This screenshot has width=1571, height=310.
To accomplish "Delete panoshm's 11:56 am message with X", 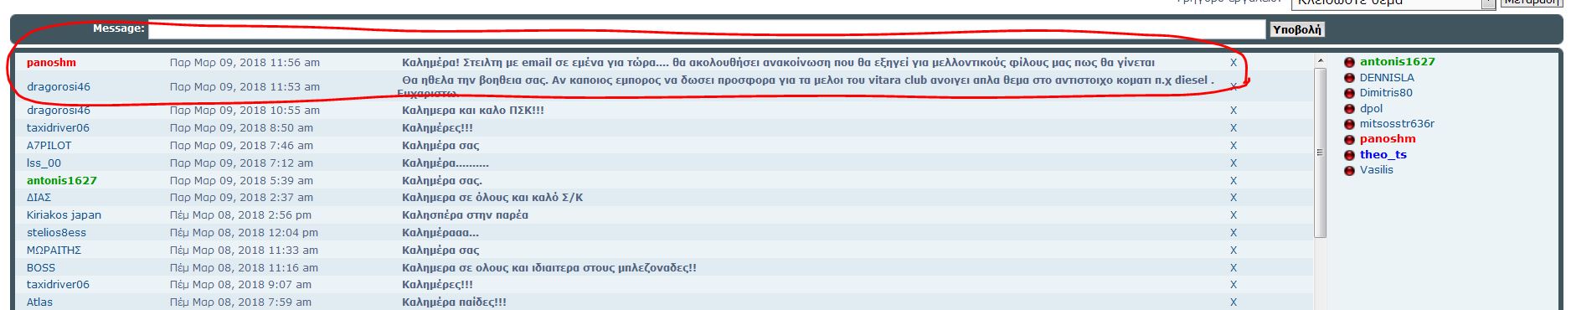I will click(1234, 63).
